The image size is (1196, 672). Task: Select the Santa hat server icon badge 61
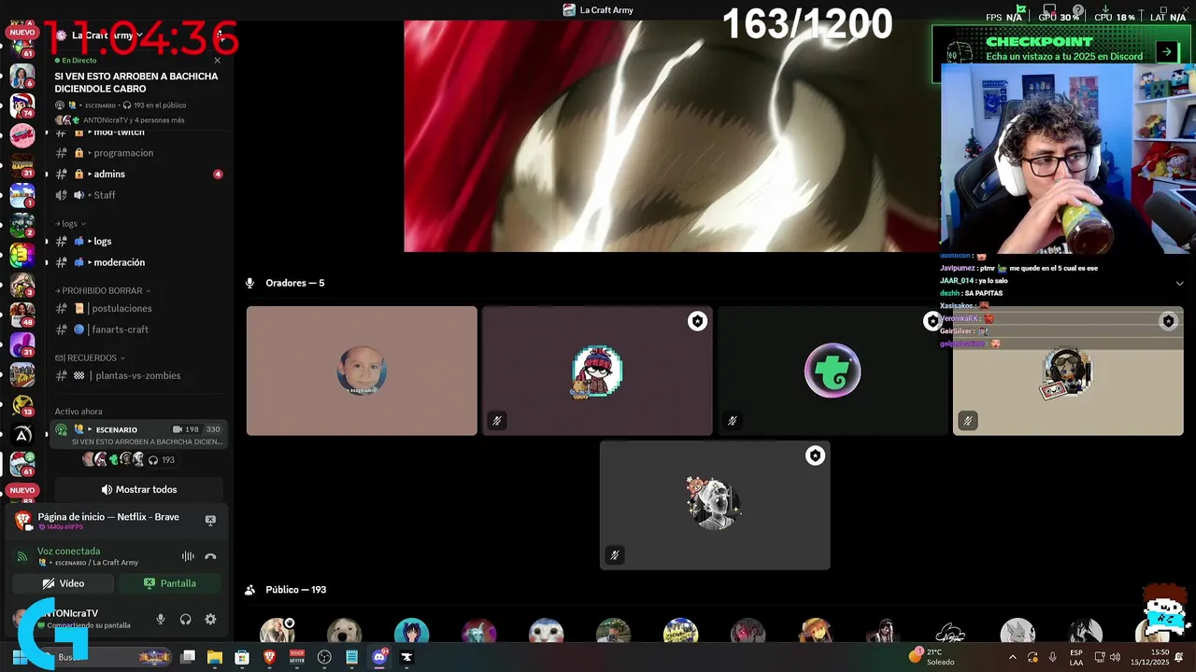[21, 464]
